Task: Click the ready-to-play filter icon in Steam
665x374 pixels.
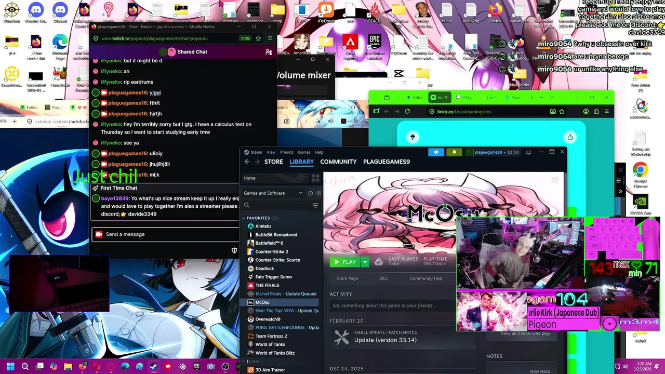Action: pyautogui.click(x=318, y=193)
